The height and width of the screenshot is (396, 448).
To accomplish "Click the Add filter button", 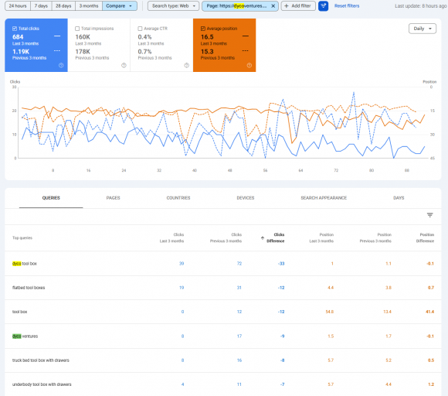I will pos(298,6).
